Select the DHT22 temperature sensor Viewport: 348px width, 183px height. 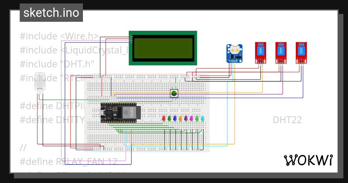pyautogui.click(x=40, y=81)
